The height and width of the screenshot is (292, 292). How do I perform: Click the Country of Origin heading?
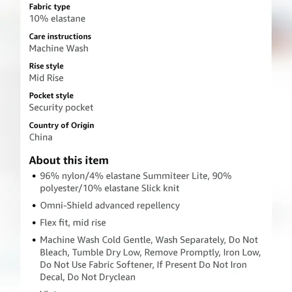(61, 125)
